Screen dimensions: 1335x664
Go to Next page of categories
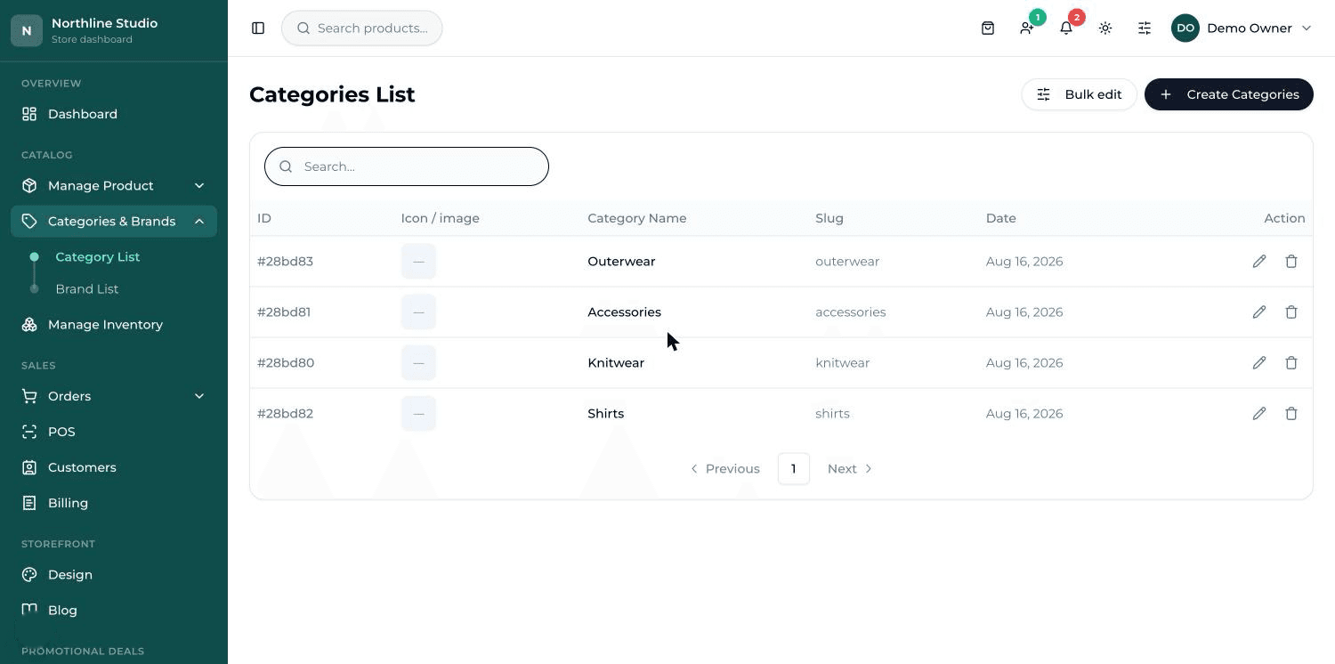point(850,469)
